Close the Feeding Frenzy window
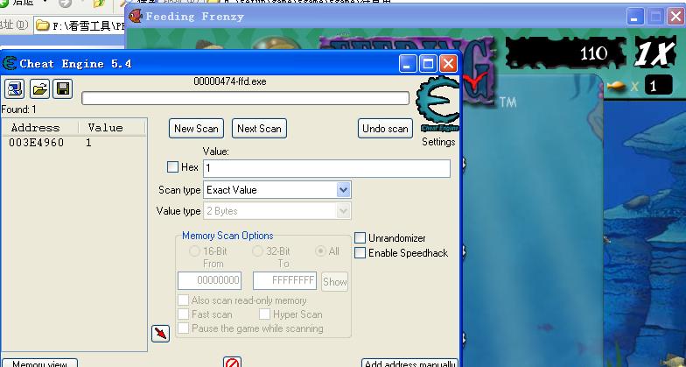 pyautogui.click(x=675, y=17)
